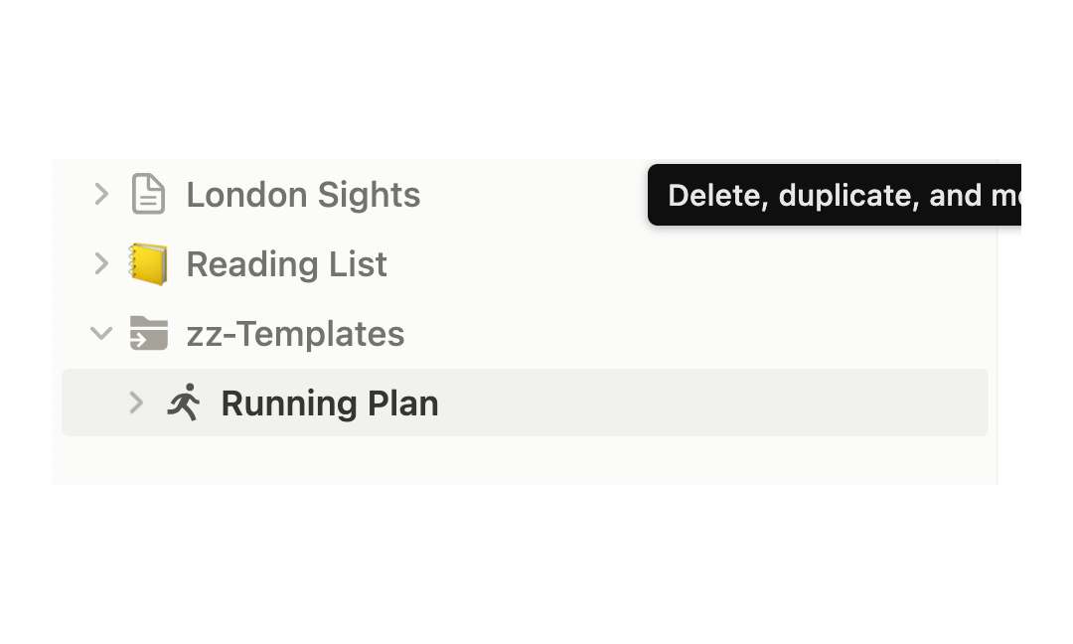Click the yellow notebook icon beside Reading List
The height and width of the screenshot is (644, 1073).
pos(149,263)
